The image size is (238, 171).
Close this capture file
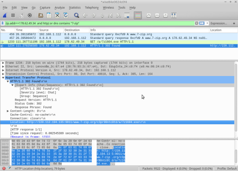pos(57,15)
